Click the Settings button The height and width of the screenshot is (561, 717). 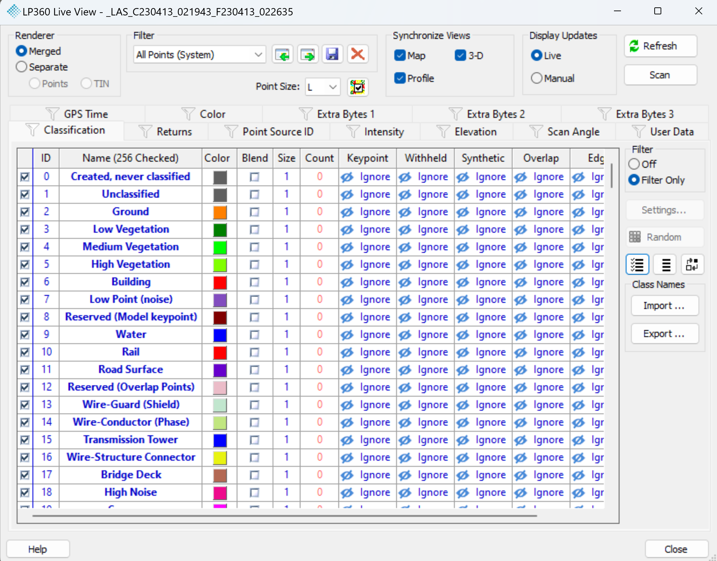click(664, 210)
